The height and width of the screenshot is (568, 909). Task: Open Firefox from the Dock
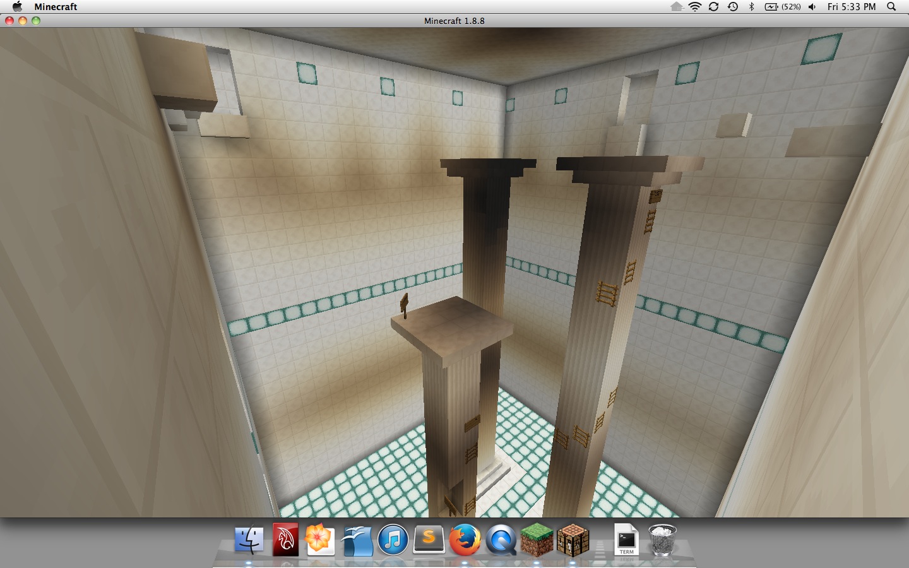[465, 540]
